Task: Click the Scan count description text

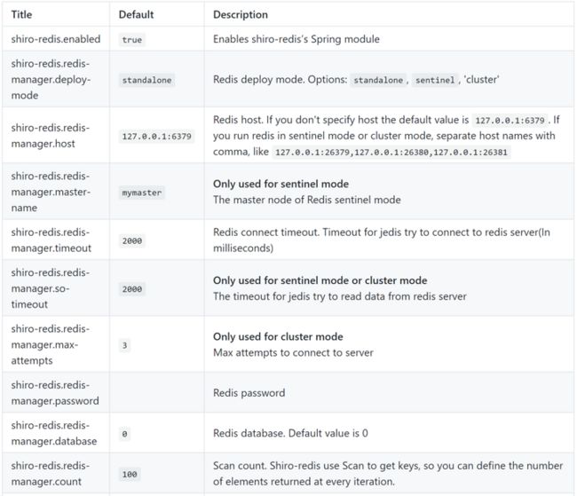Action: click(388, 474)
